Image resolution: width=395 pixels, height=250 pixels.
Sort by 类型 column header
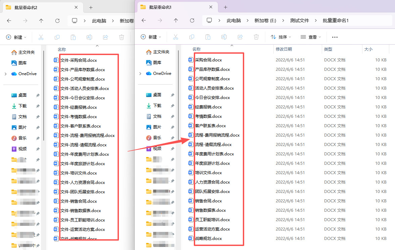click(x=328, y=49)
